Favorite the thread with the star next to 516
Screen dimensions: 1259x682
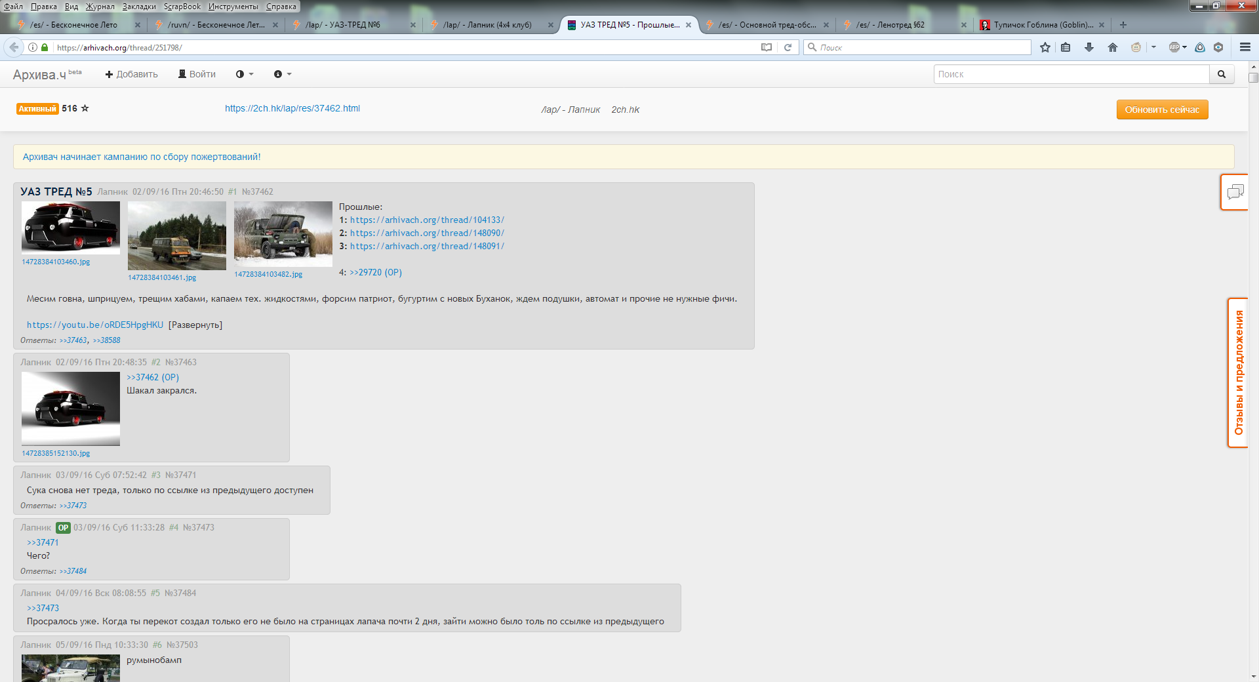(x=85, y=108)
